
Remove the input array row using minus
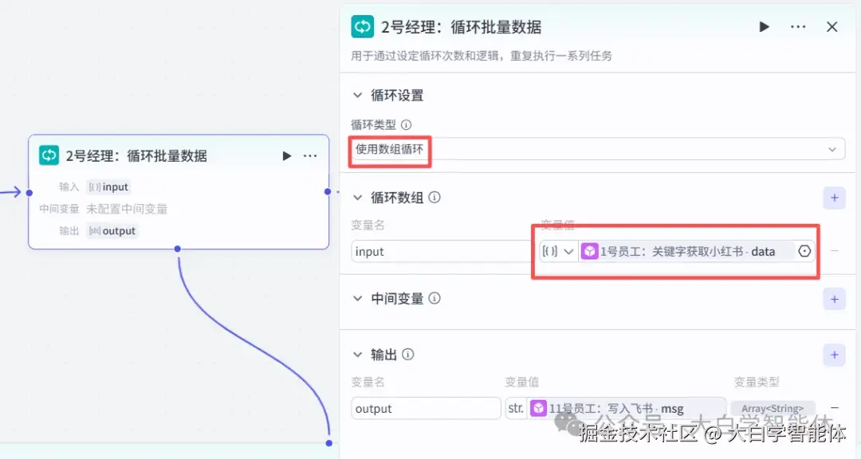point(835,251)
